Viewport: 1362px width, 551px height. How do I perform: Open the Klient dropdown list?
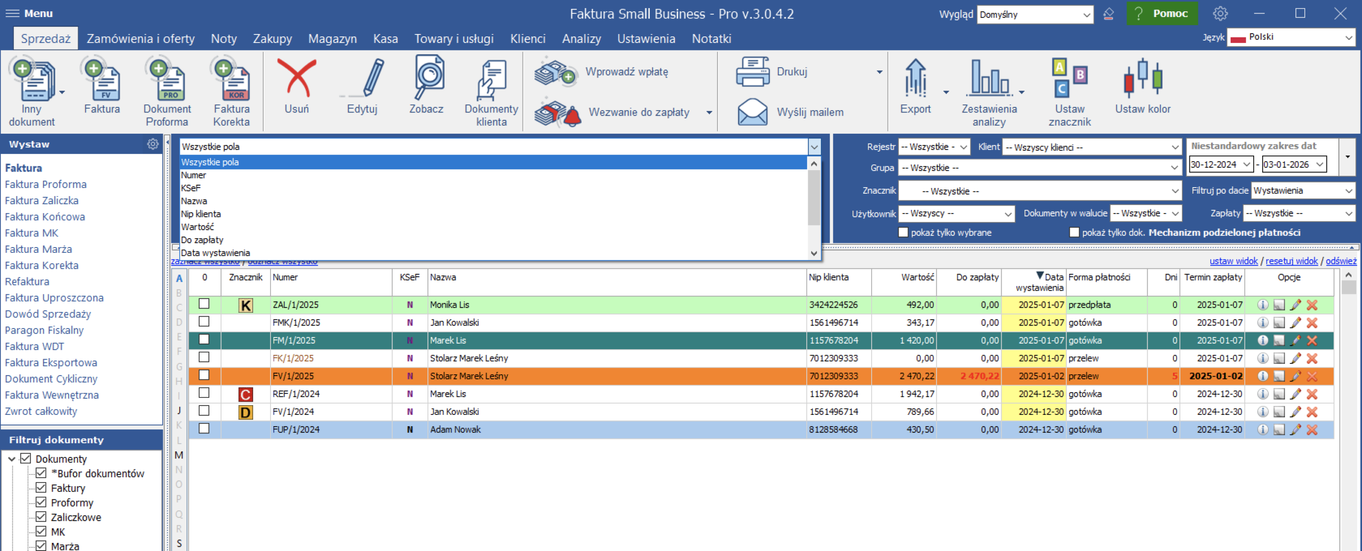(x=1174, y=147)
